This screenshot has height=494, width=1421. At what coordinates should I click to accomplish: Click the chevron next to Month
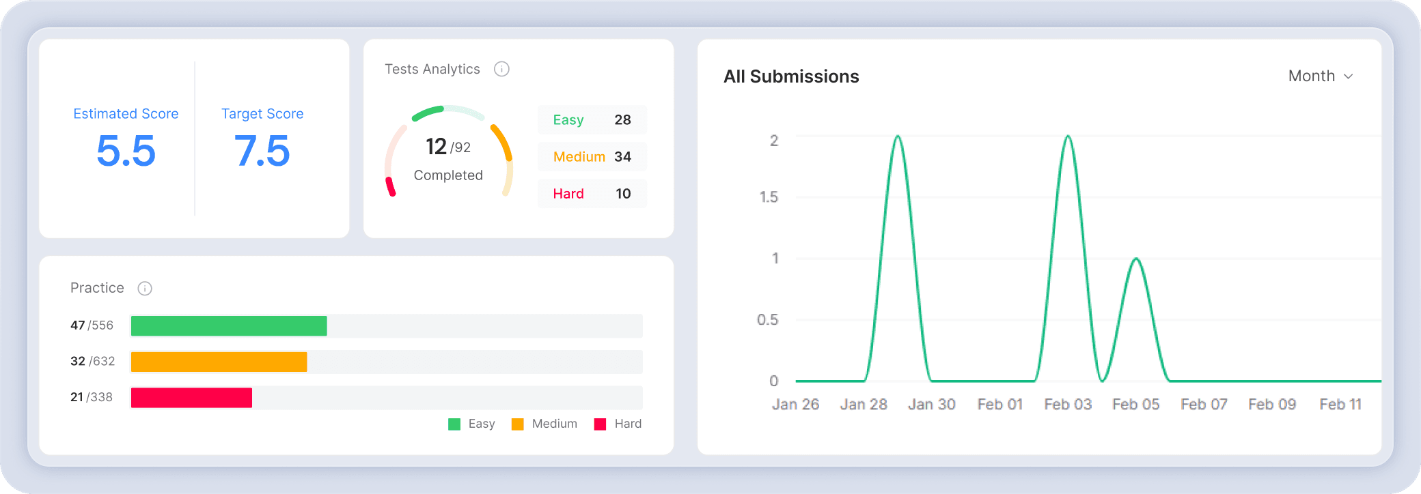(x=1348, y=76)
